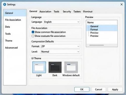Confirm settings with the OK button
This screenshot has width=126, height=95.
pyautogui.click(x=82, y=89)
